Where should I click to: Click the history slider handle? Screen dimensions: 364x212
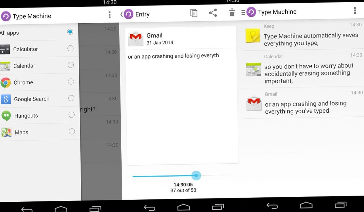196,175
